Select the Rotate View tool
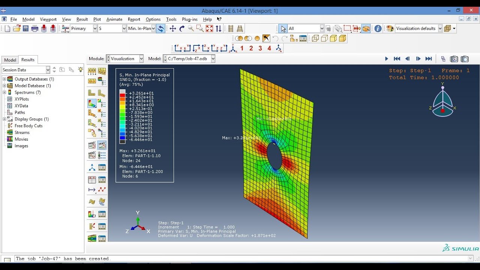The width and height of the screenshot is (480, 270). pyautogui.click(x=182, y=28)
